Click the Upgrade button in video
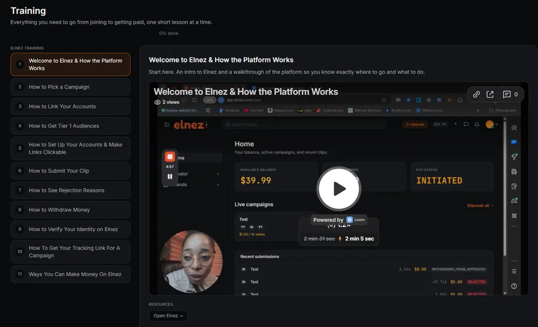538x327 pixels. (x=415, y=124)
